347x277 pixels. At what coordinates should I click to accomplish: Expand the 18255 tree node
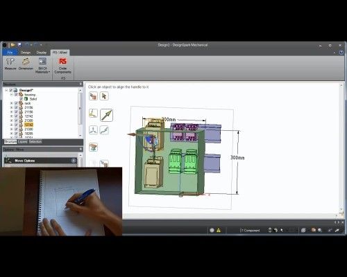[x=11, y=134]
